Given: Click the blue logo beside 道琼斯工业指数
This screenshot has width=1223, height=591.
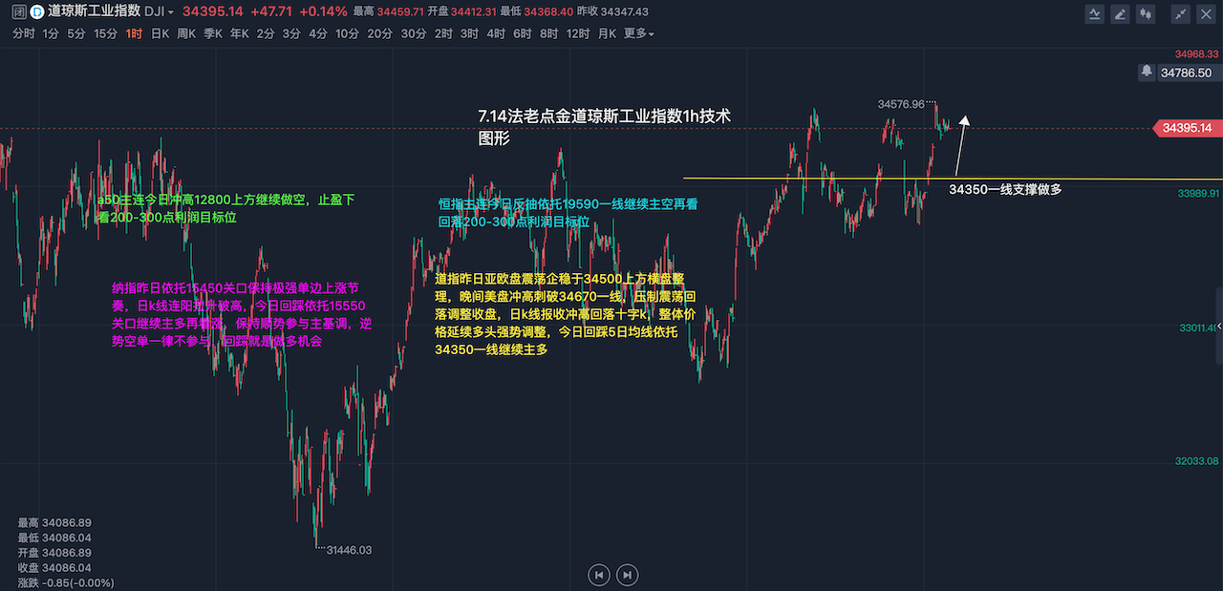Looking at the screenshot, I should click(x=36, y=12).
